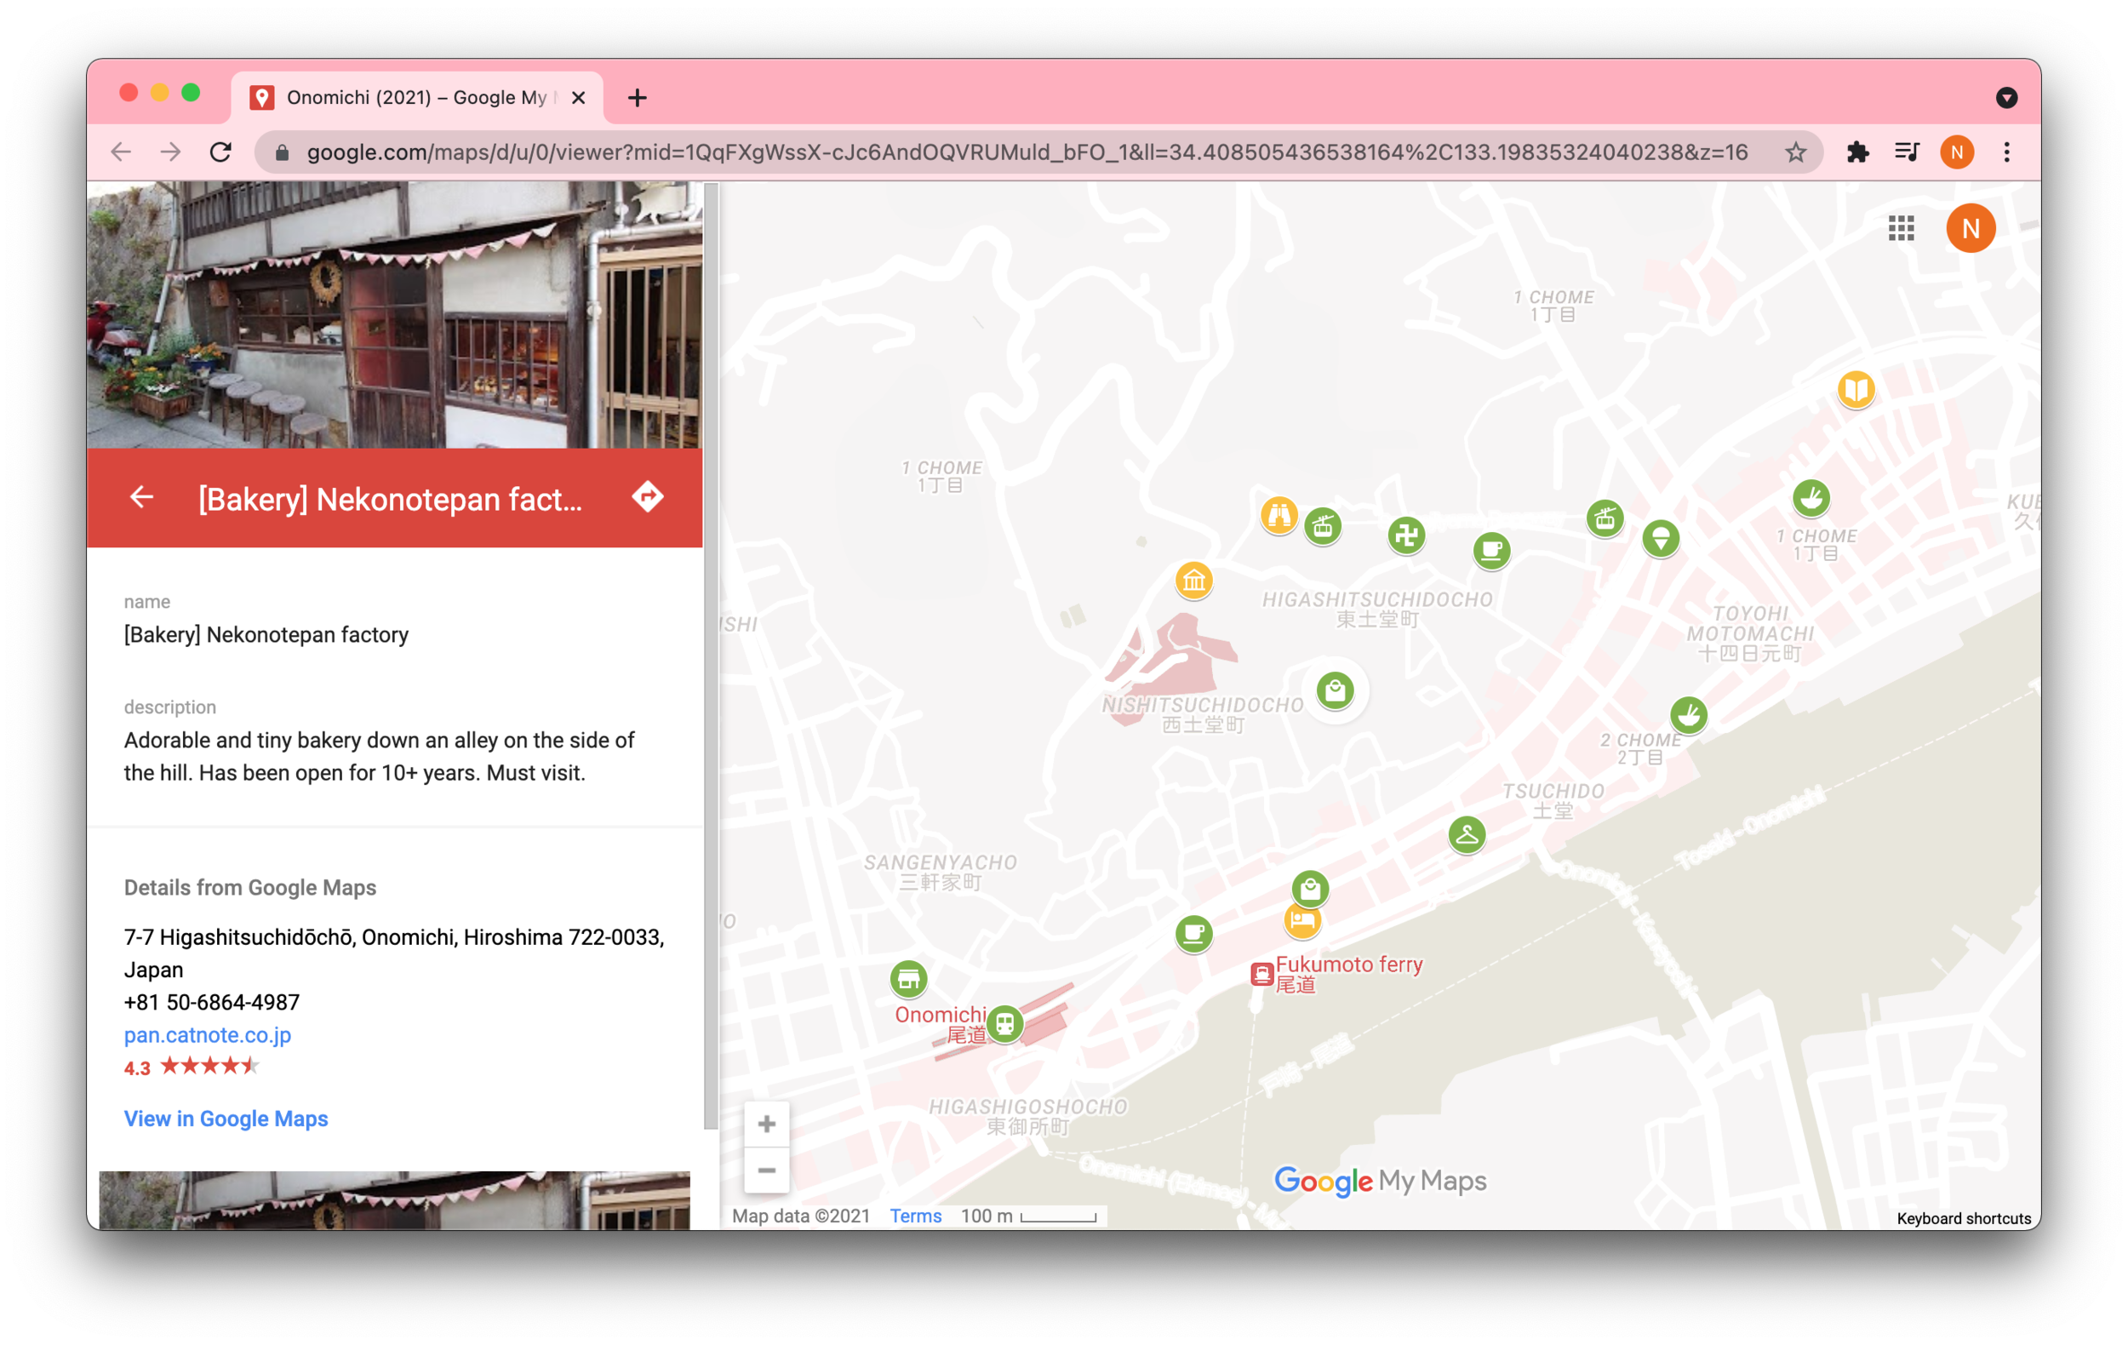This screenshot has width=2128, height=1345.
Task: Click the noodle bowl marker near 2 Chome label
Action: (x=1689, y=715)
